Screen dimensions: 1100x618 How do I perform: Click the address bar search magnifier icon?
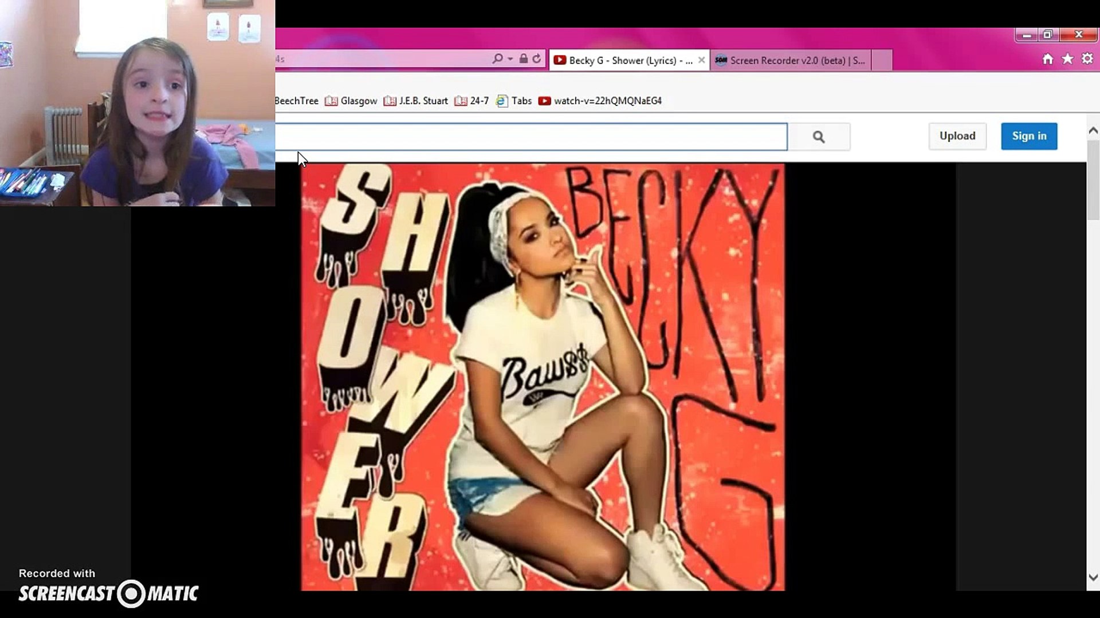point(497,59)
